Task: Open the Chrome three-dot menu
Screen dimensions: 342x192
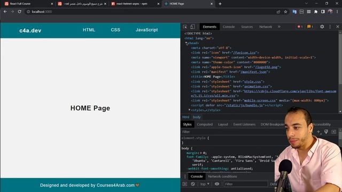Action: click(338, 12)
